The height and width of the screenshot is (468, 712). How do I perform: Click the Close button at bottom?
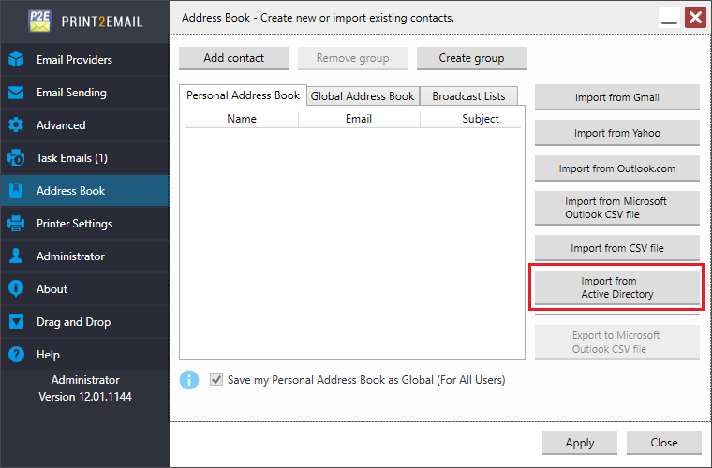point(664,443)
